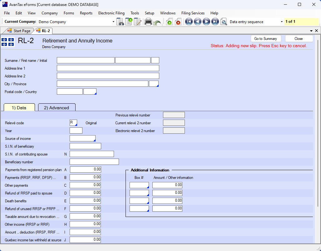Open the Electronic Filing menu
The width and height of the screenshot is (321, 251).
pyautogui.click(x=111, y=13)
